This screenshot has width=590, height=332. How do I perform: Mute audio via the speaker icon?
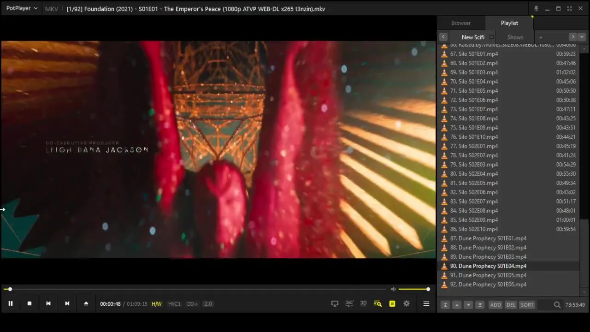point(393,289)
